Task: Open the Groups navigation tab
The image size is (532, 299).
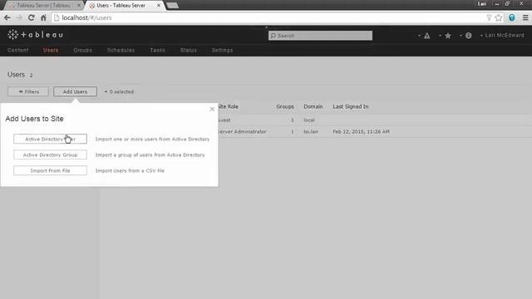Action: (x=83, y=50)
